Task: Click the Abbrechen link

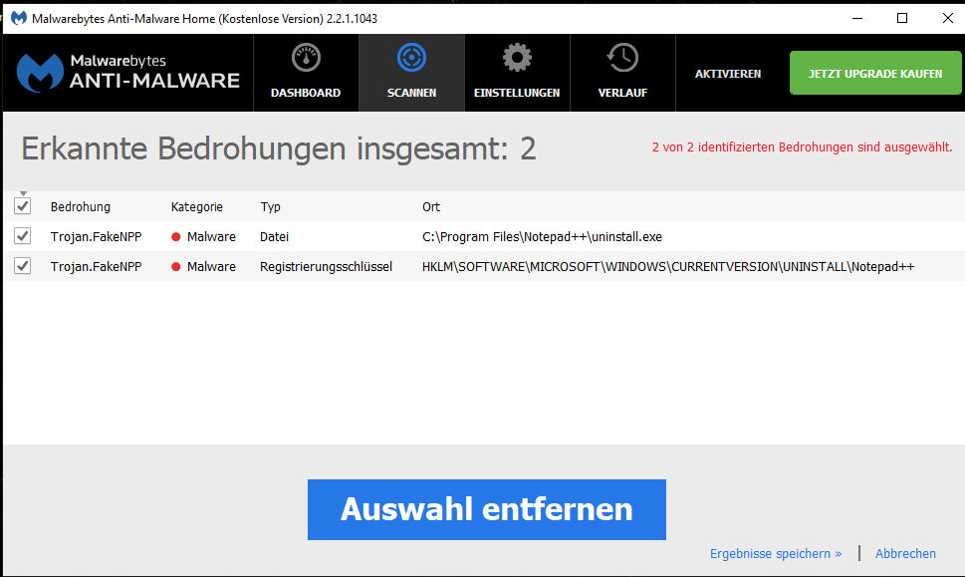Action: pyautogui.click(x=904, y=553)
